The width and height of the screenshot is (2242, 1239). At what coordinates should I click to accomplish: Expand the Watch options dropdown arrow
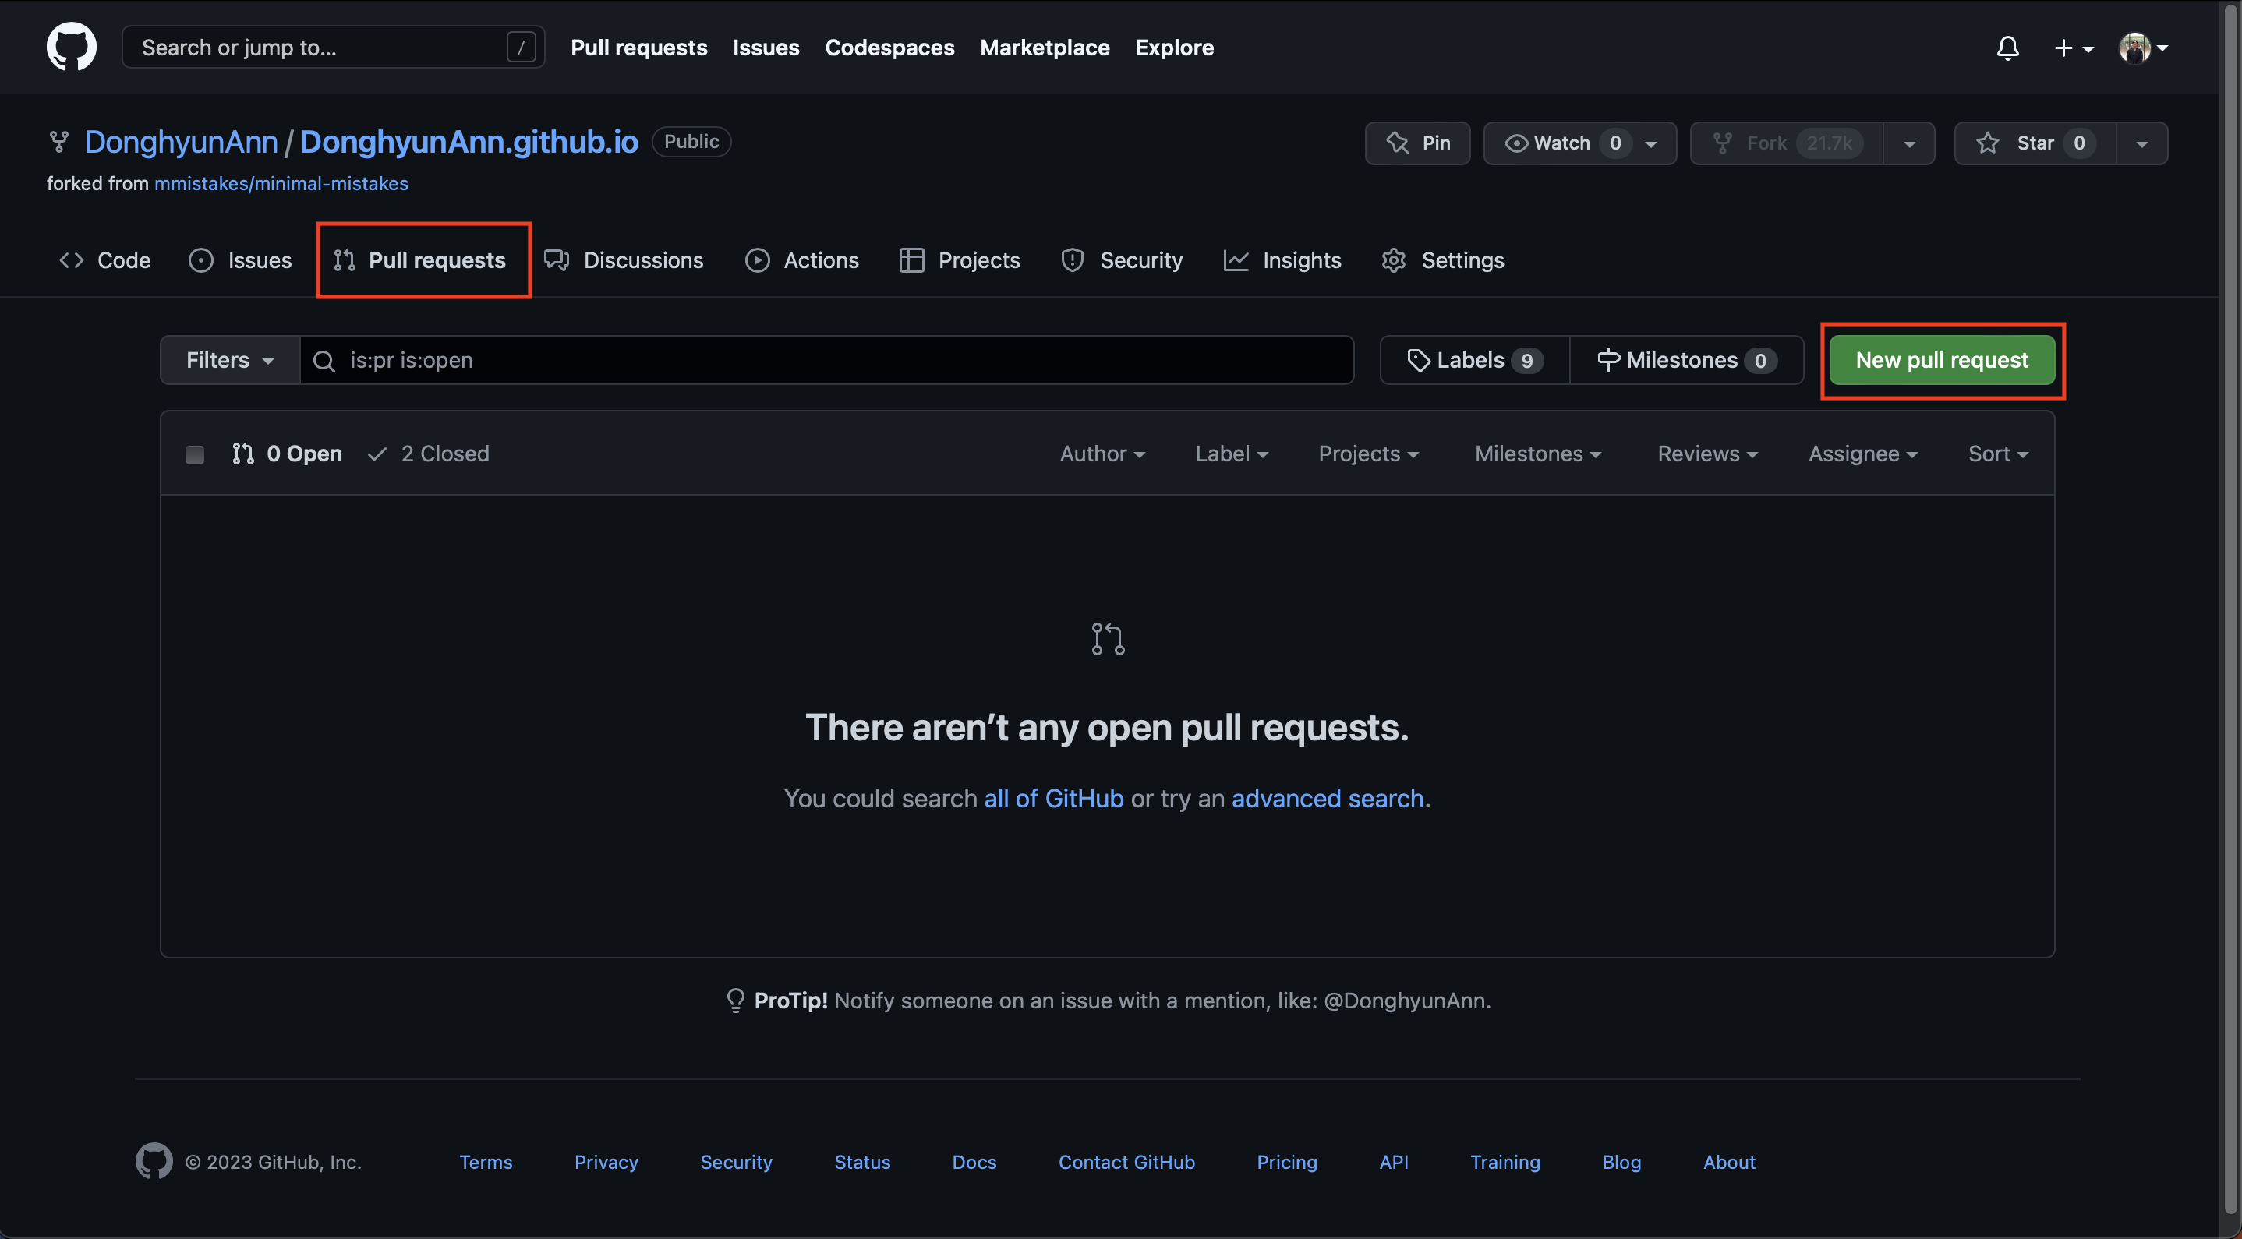(1651, 143)
